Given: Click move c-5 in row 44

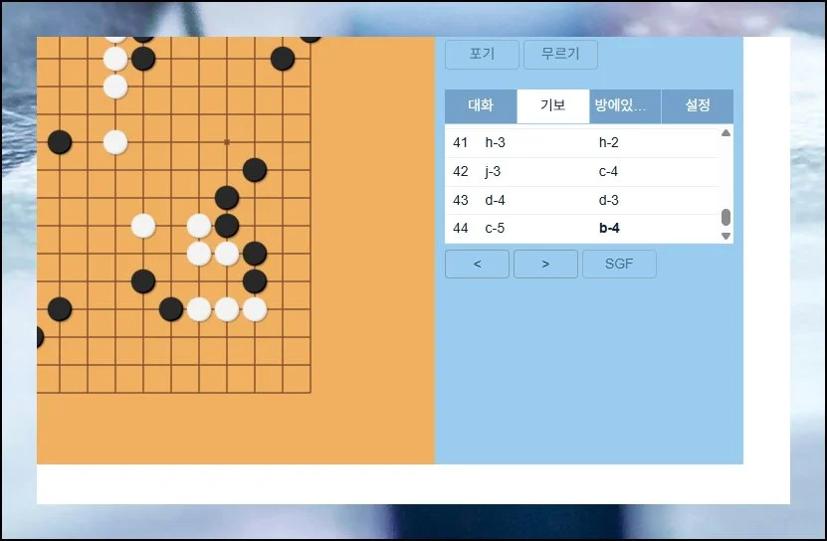Looking at the screenshot, I should pyautogui.click(x=495, y=229).
